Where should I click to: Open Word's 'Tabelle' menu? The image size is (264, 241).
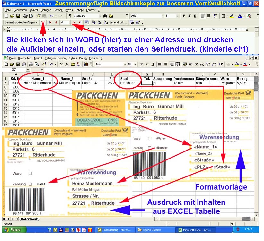(79, 10)
